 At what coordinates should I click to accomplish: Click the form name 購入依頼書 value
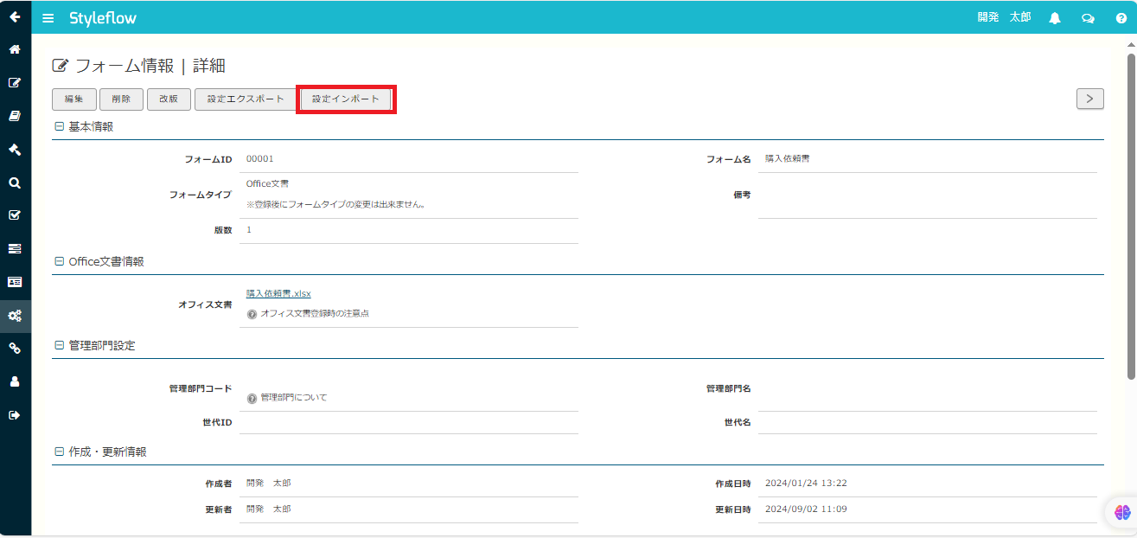click(x=788, y=159)
